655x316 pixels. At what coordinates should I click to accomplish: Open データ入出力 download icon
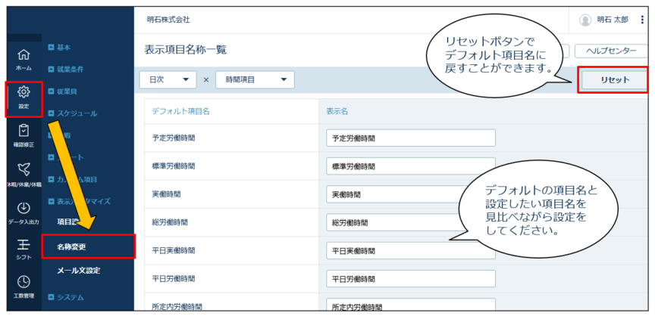24,208
